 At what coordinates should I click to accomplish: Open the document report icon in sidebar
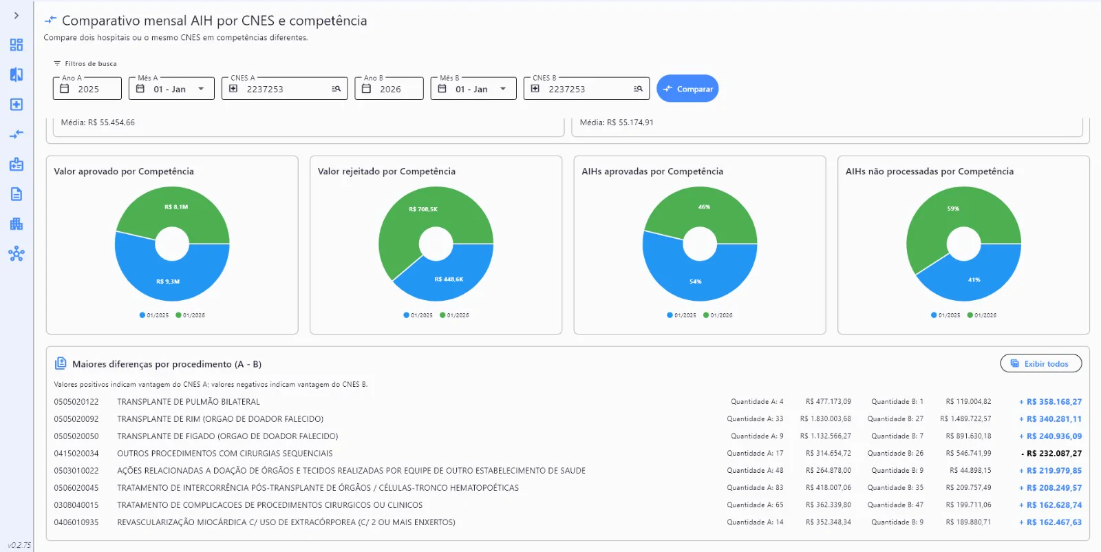17,194
